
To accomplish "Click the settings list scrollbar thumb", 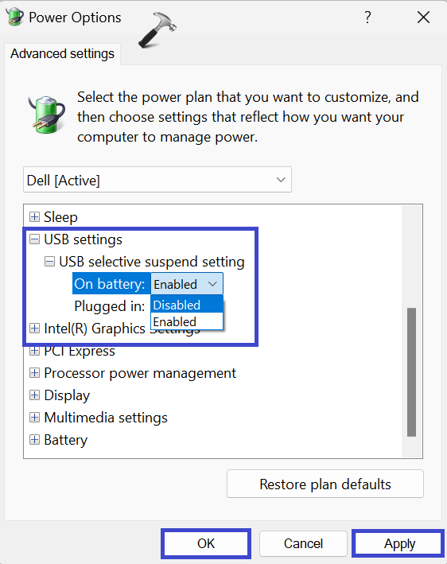I will (411, 372).
